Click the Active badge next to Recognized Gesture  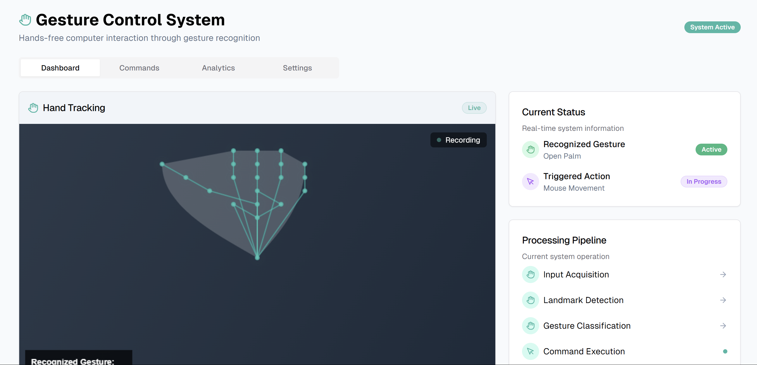(x=711, y=149)
